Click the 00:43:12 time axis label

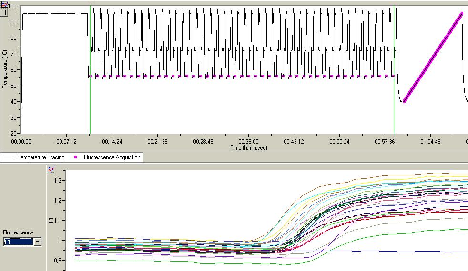coord(294,142)
